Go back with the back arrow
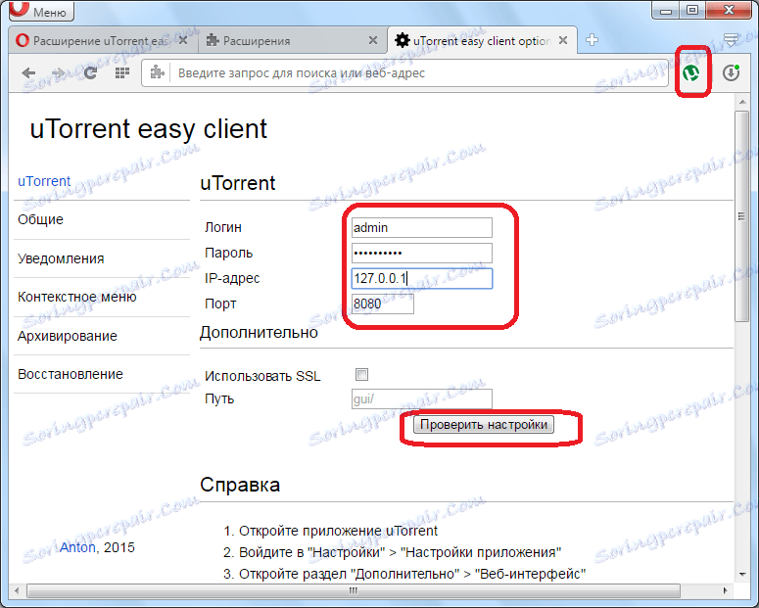 (28, 73)
